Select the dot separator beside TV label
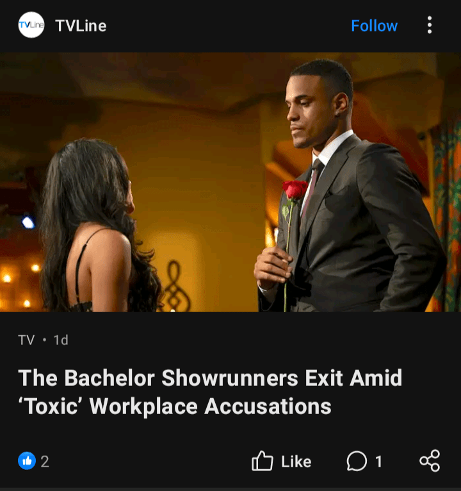Image resolution: width=461 pixels, height=491 pixels. (x=44, y=340)
